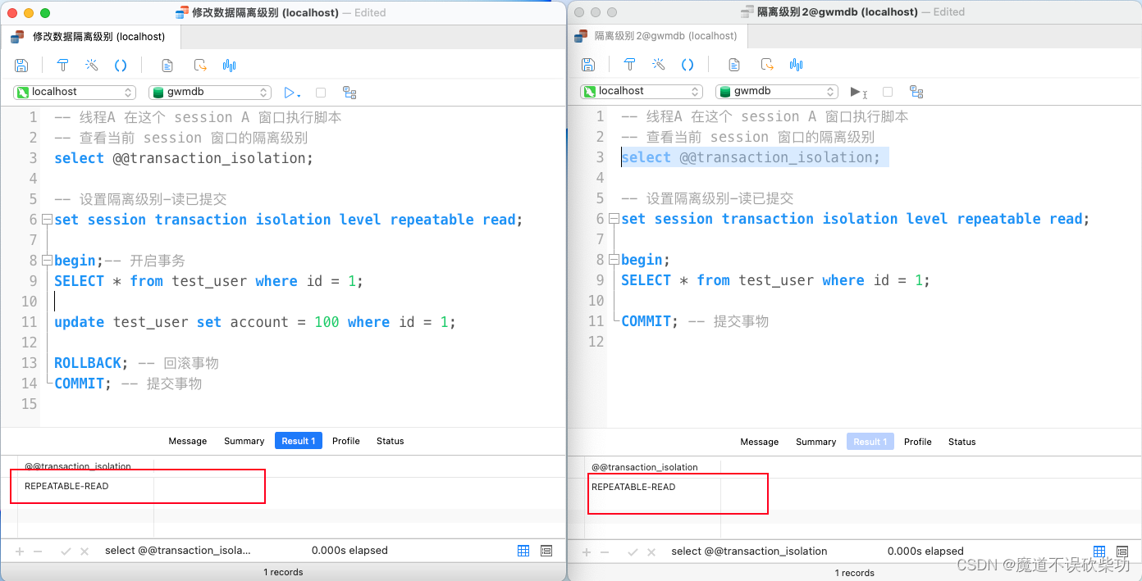Open localhost connection dropdown in right window

(642, 92)
